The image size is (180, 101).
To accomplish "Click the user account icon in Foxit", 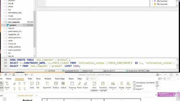I will (157, 75).
